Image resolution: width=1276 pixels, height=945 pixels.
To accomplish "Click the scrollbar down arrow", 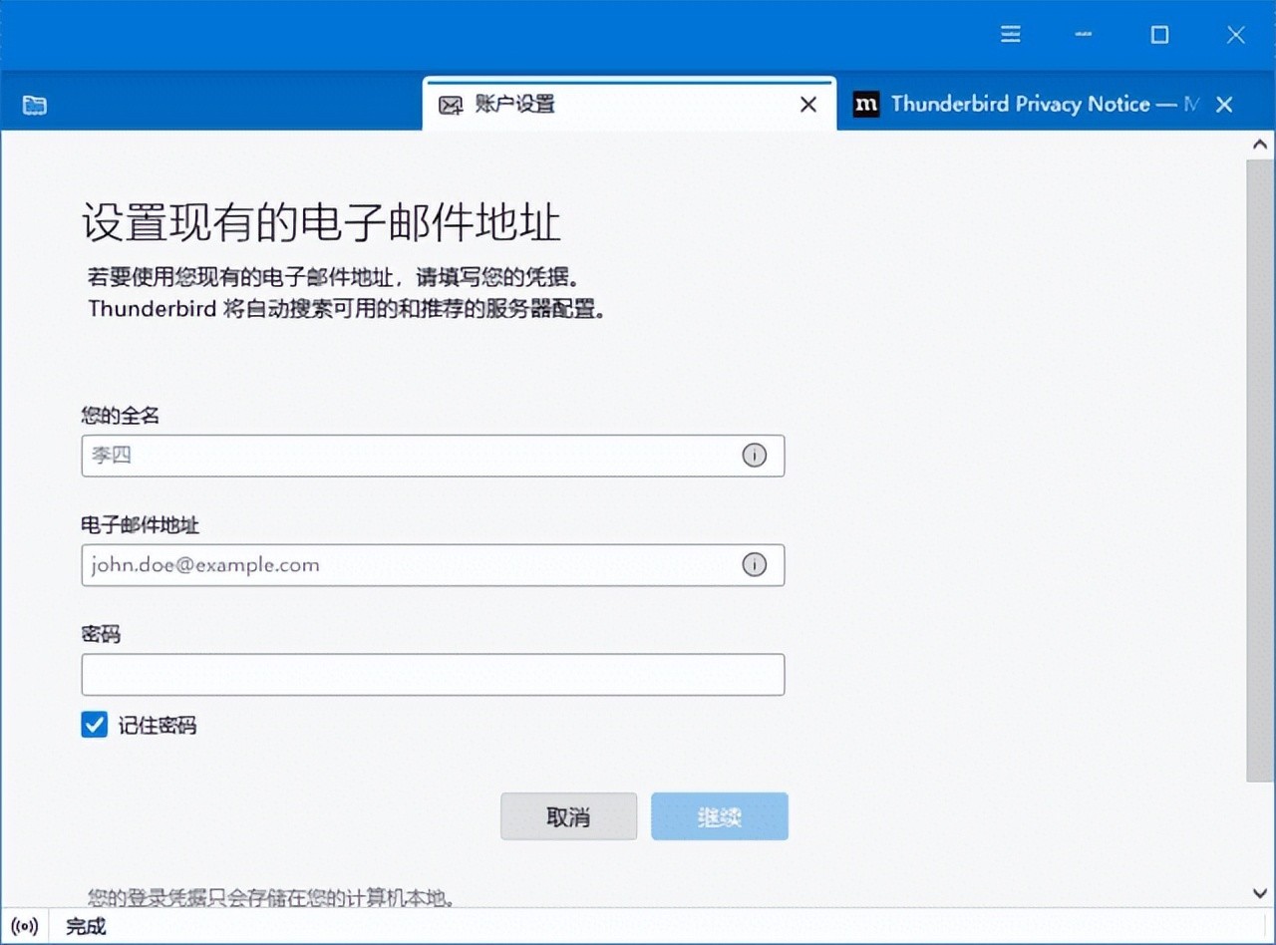I will coord(1260,893).
